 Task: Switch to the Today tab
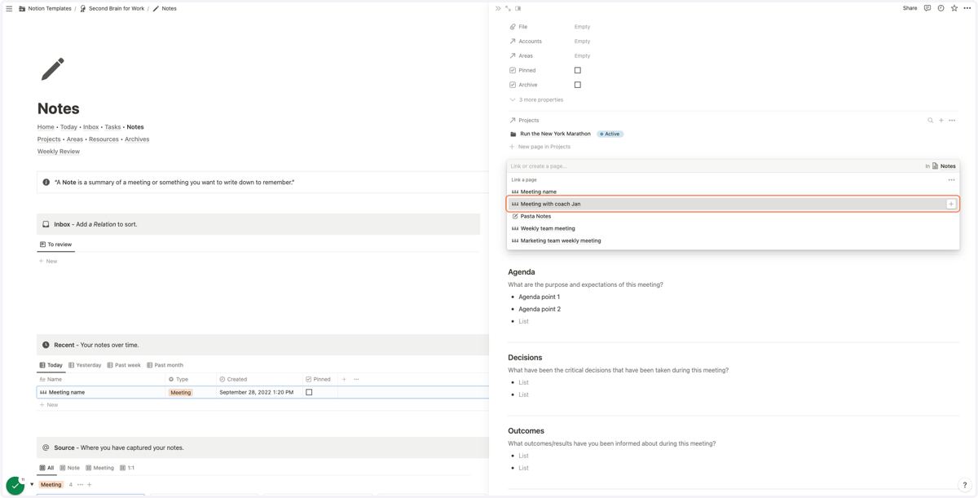[x=51, y=365]
